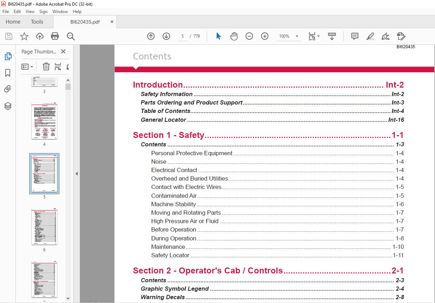Click the Save file icon
The width and height of the screenshot is (435, 303).
pos(9,36)
